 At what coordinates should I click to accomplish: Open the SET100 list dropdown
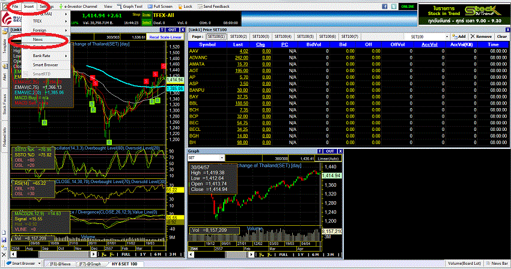coord(447,37)
